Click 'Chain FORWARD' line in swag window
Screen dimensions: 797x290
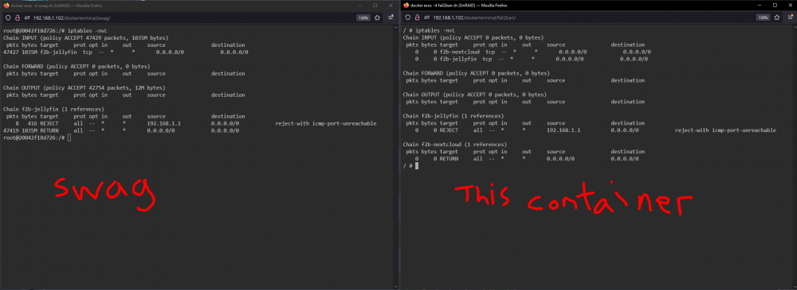pyautogui.click(x=77, y=66)
